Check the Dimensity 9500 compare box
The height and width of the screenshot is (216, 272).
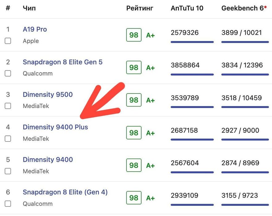click(8, 106)
